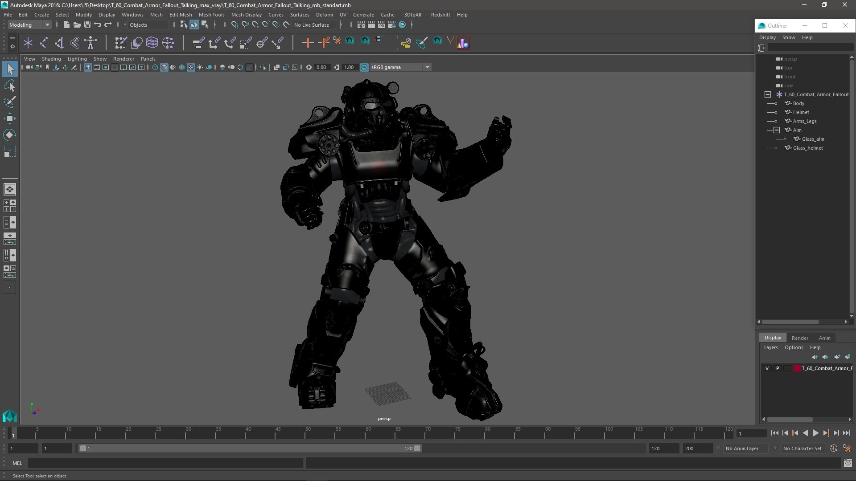Toggle sRGB color management button

point(364,67)
